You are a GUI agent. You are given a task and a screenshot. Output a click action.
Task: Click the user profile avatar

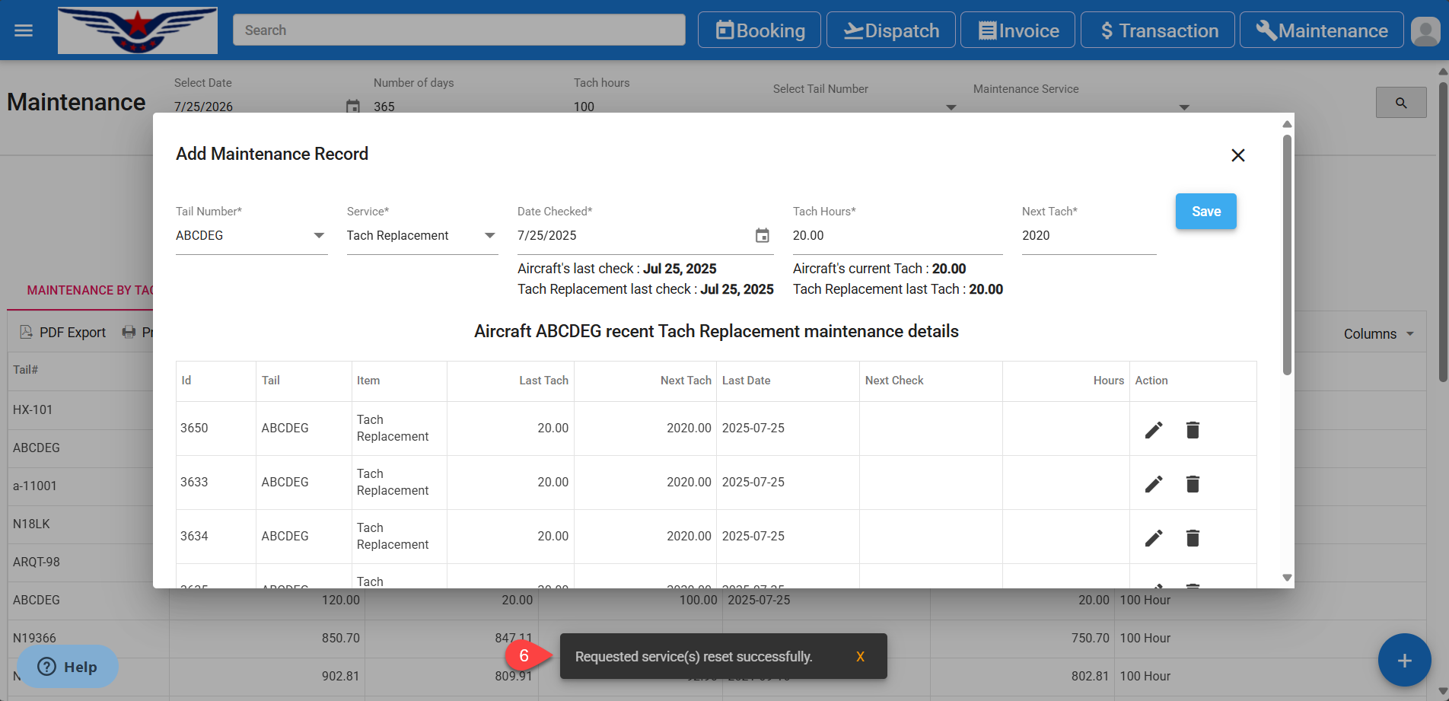[x=1425, y=31]
